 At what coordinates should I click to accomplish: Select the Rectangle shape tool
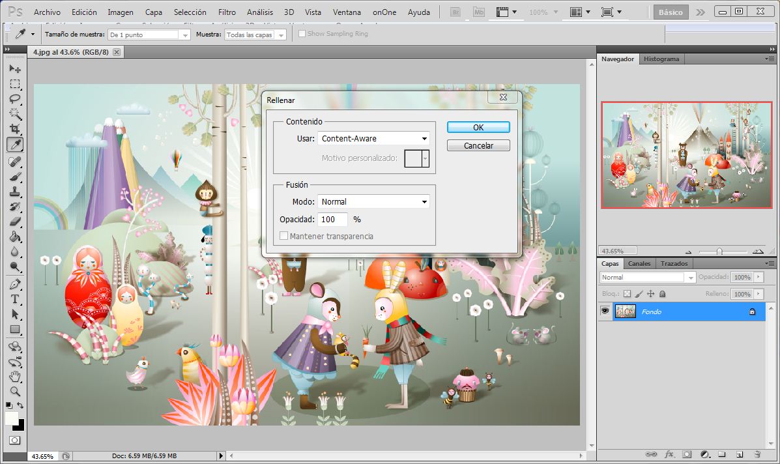tap(15, 329)
